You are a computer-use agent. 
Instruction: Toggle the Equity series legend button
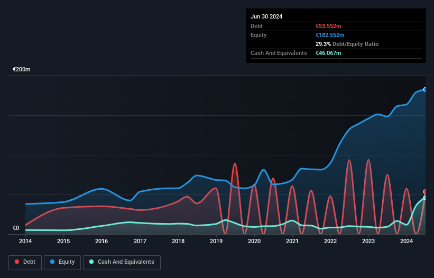click(62, 262)
